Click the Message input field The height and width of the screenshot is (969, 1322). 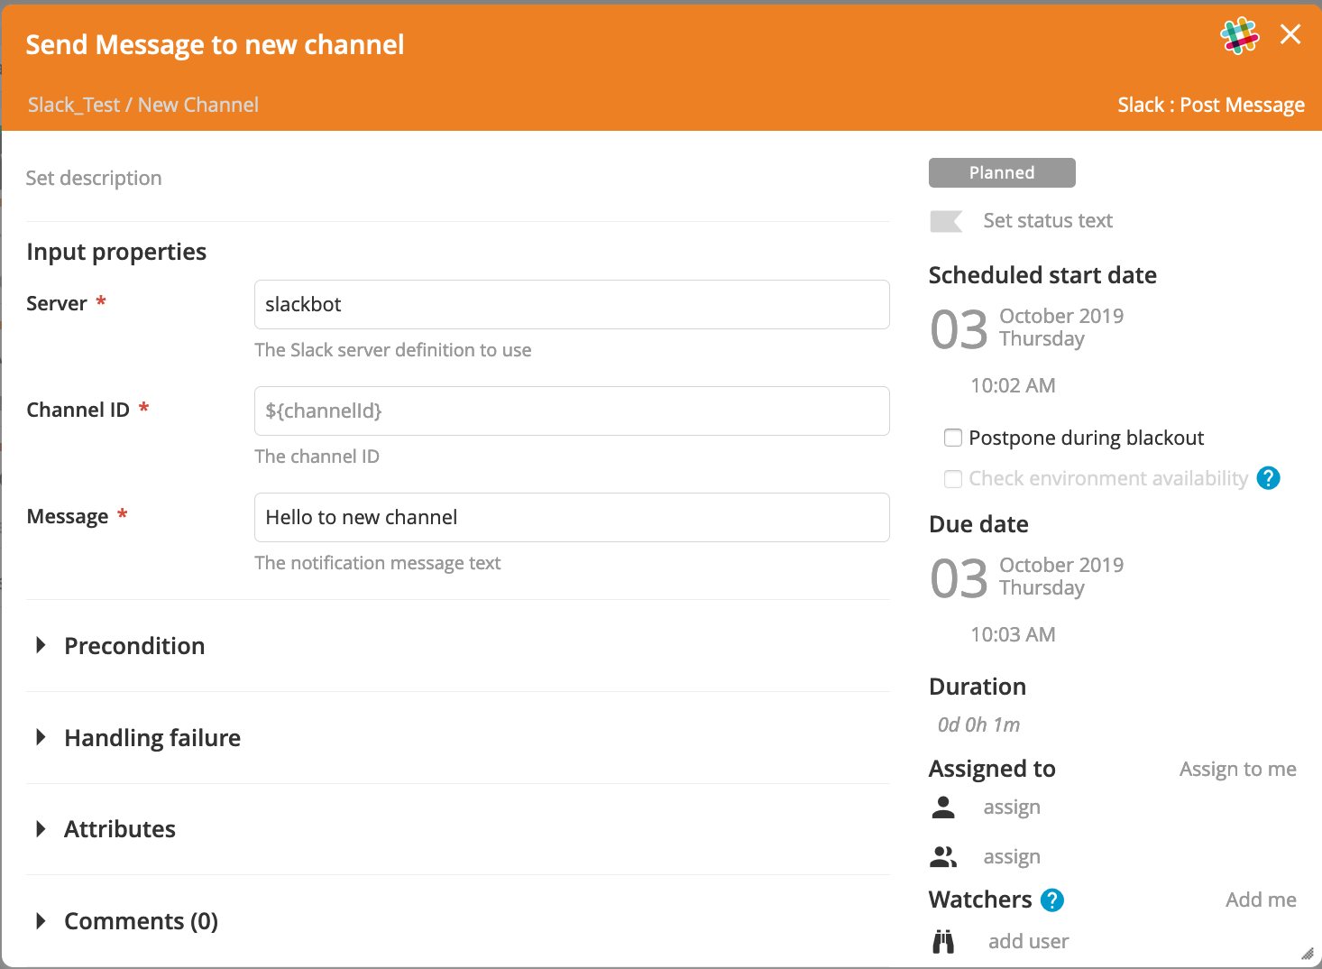[572, 517]
